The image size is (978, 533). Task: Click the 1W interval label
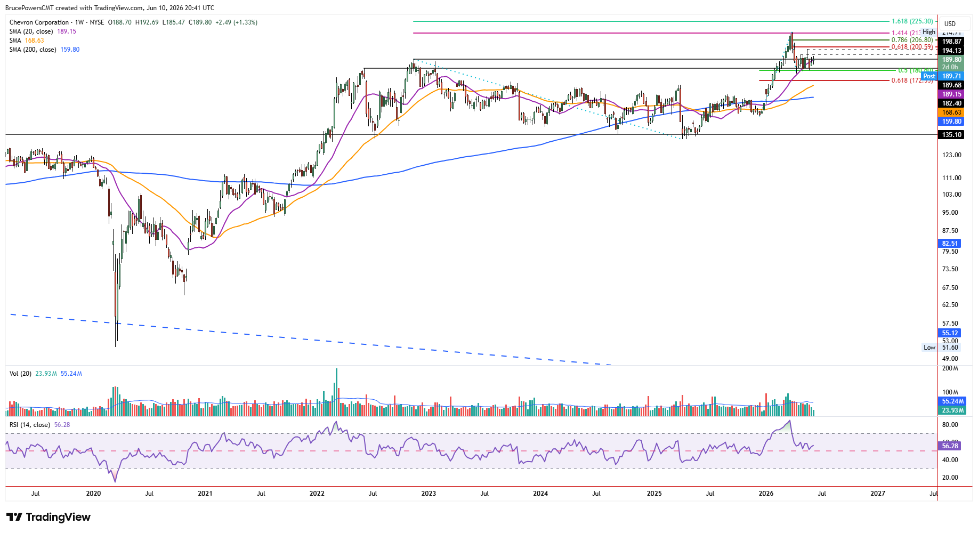79,22
